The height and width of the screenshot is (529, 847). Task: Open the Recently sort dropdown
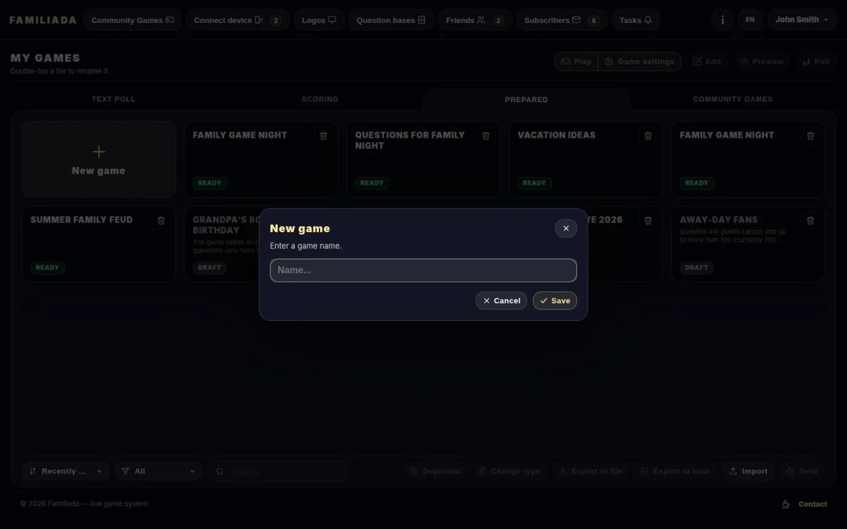(65, 471)
